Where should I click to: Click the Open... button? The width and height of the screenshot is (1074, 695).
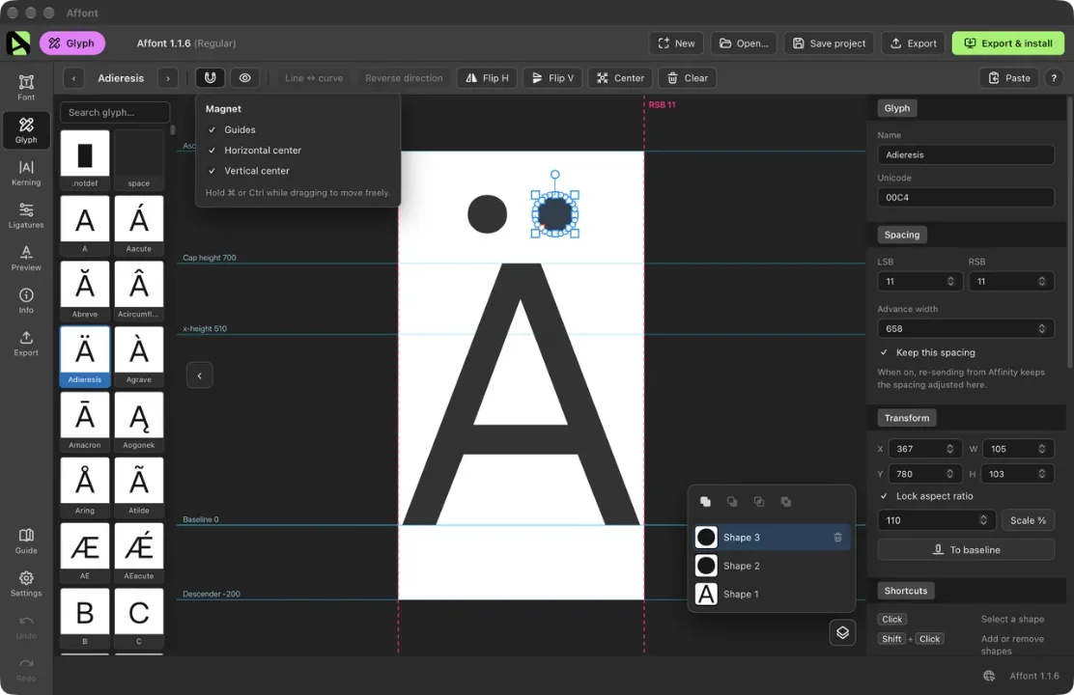tap(744, 43)
